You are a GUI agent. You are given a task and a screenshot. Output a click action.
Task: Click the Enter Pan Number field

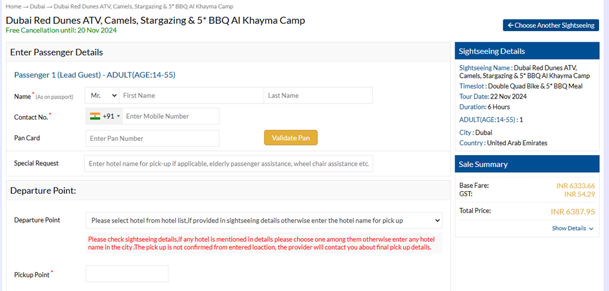[152, 138]
